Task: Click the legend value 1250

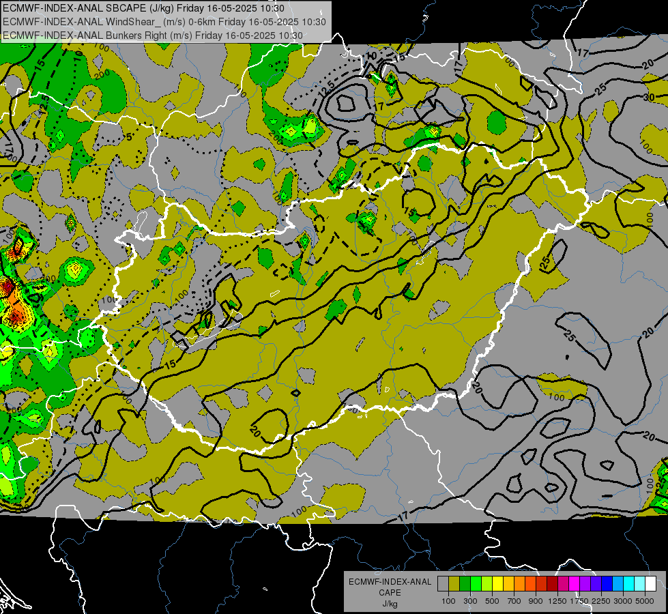Action: click(x=557, y=601)
